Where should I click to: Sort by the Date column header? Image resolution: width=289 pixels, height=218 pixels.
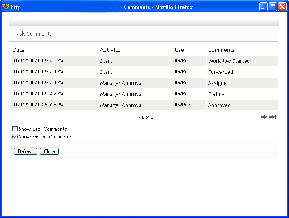coord(19,50)
